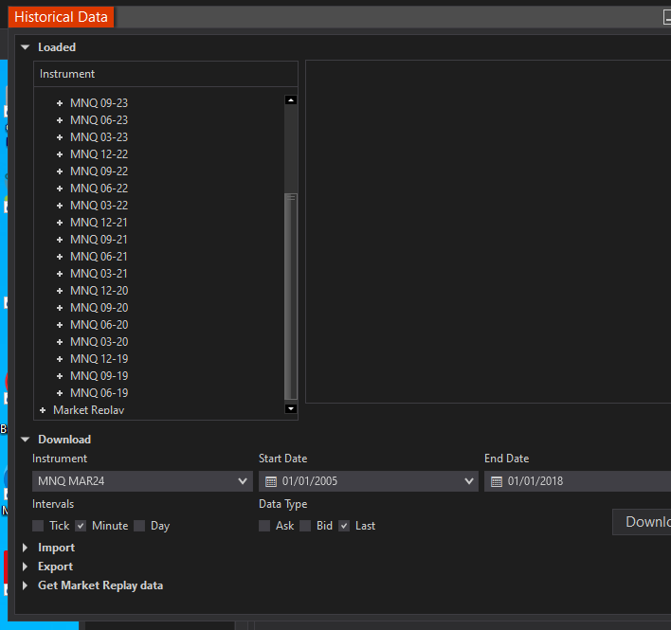Expand the Export section

click(26, 567)
